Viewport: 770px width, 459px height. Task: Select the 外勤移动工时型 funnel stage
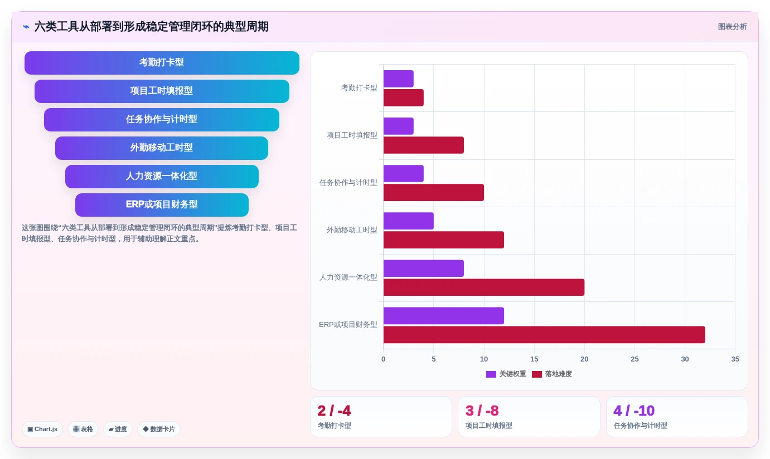(x=162, y=148)
